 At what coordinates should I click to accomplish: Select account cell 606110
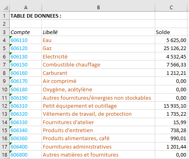tap(26, 40)
